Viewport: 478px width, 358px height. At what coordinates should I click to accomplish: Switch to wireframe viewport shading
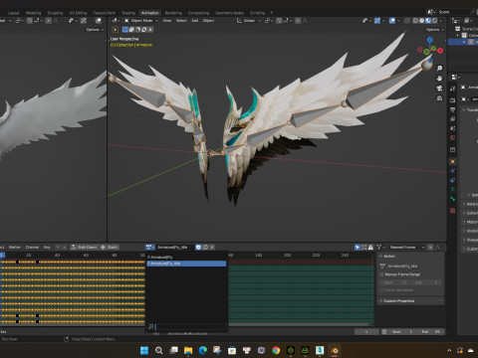(415, 21)
